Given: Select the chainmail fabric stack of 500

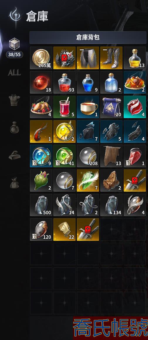Looking at the screenshot, I should [x=41, y=205].
